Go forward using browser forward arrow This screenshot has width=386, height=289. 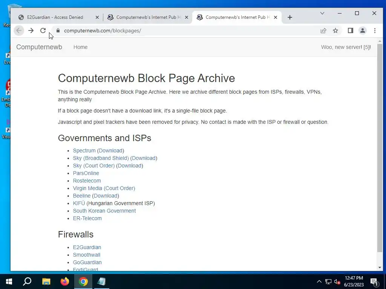pos(31,31)
